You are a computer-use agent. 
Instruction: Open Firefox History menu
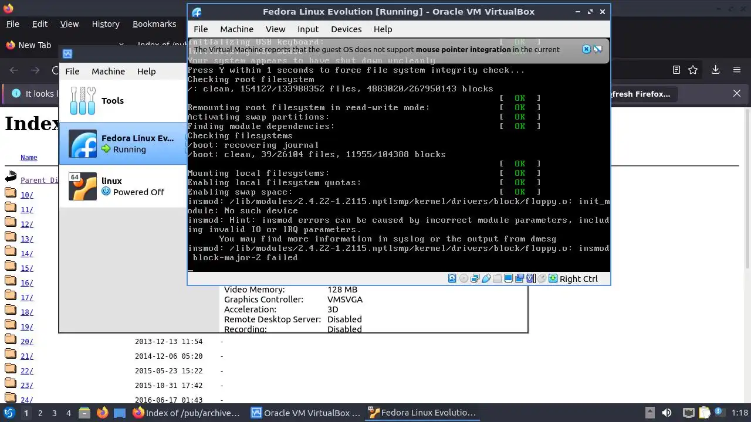tap(106, 24)
